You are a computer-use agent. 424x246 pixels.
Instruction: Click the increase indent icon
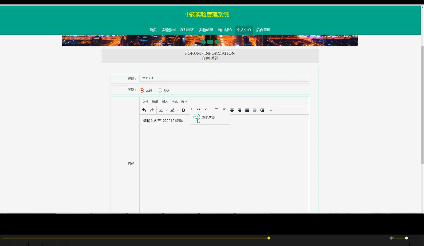click(x=262, y=110)
